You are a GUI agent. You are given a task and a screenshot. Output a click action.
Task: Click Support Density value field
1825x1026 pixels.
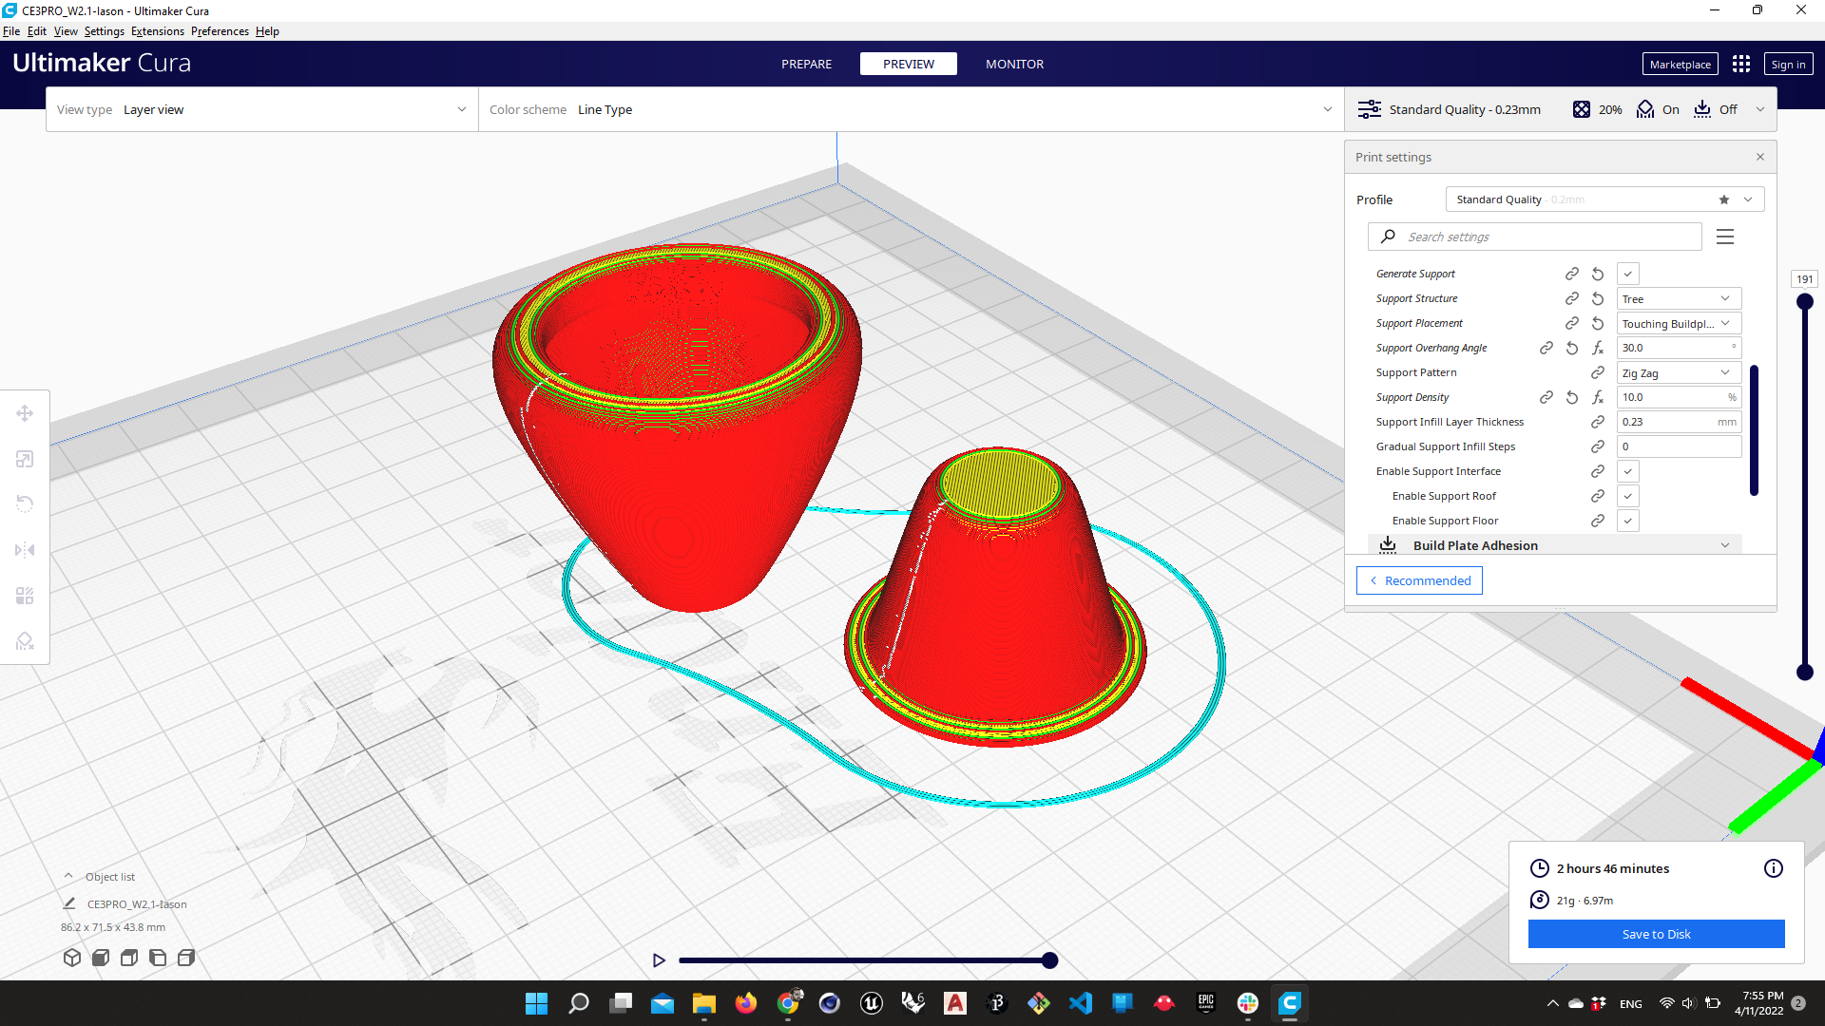click(1679, 397)
